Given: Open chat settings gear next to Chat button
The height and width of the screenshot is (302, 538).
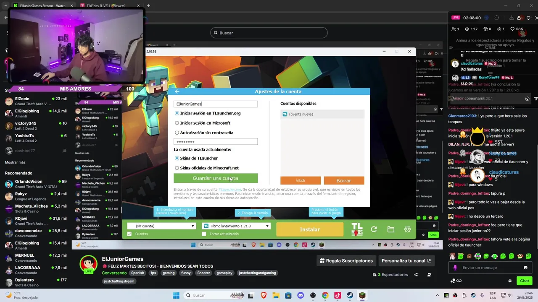Looking at the screenshot, I should (510, 281).
